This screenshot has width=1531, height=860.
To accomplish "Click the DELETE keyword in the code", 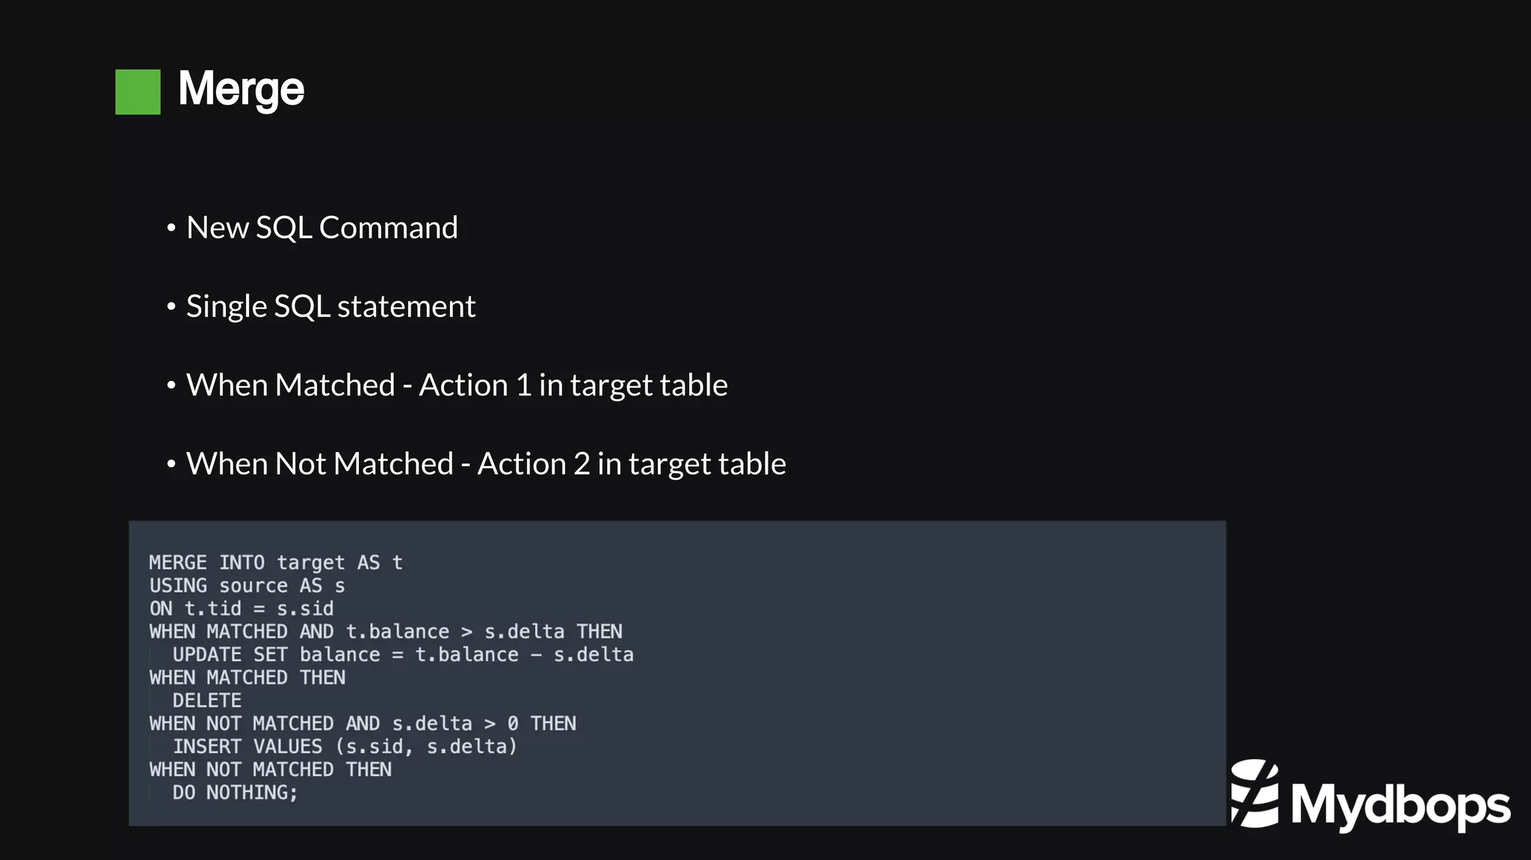I will pos(207,701).
